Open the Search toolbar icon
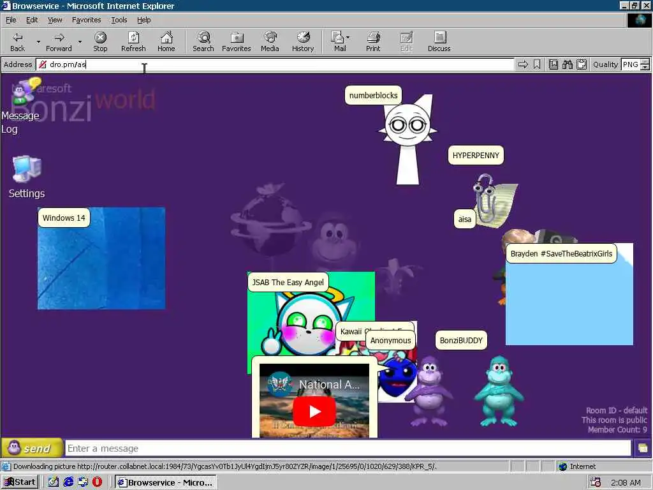 pos(203,41)
